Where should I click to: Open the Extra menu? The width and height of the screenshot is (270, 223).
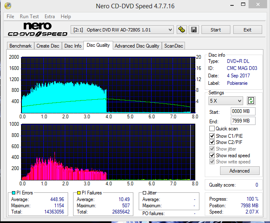(50, 17)
